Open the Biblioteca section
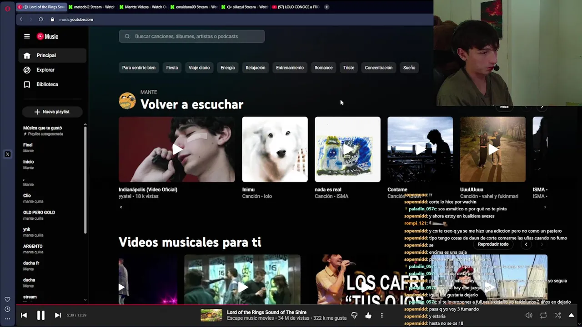 [x=52, y=84]
